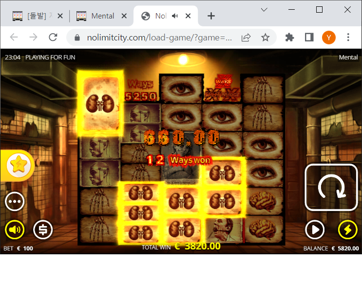This screenshot has height=286, width=362.
Task: Click the 12 Ways won text
Action: [x=178, y=160]
